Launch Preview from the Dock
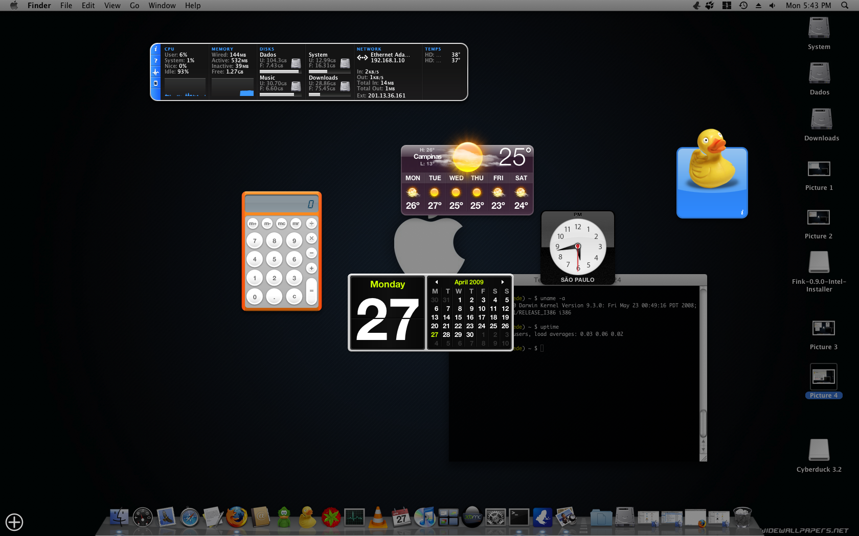The width and height of the screenshot is (859, 536). [566, 517]
